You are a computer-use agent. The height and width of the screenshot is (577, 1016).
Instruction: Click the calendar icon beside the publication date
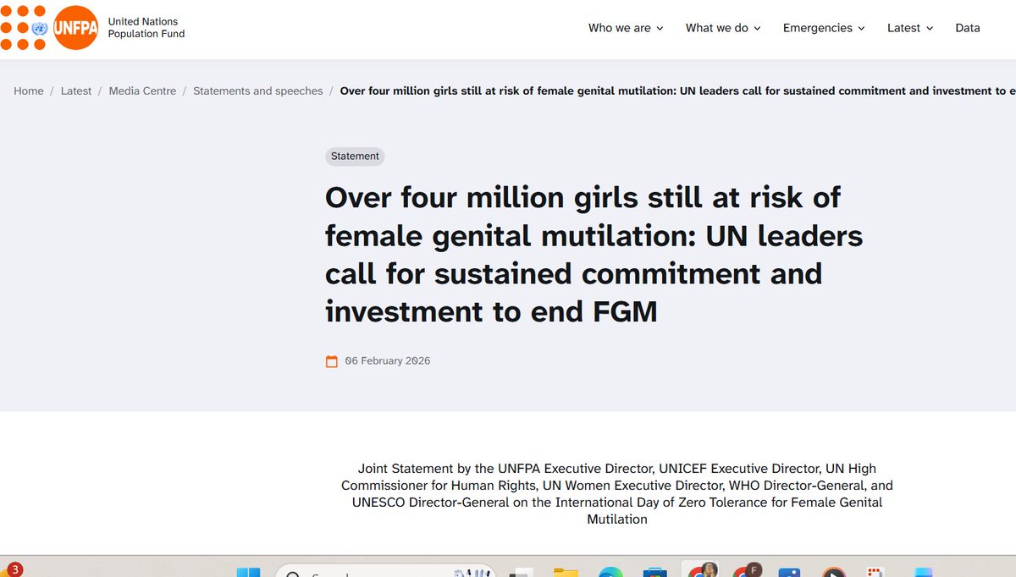point(332,360)
